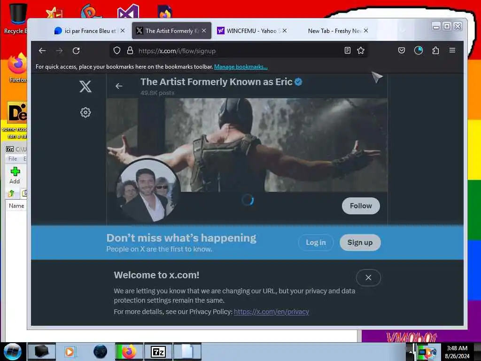481x361 pixels.
Task: Open the tracking protection shield icon
Action: [117, 51]
